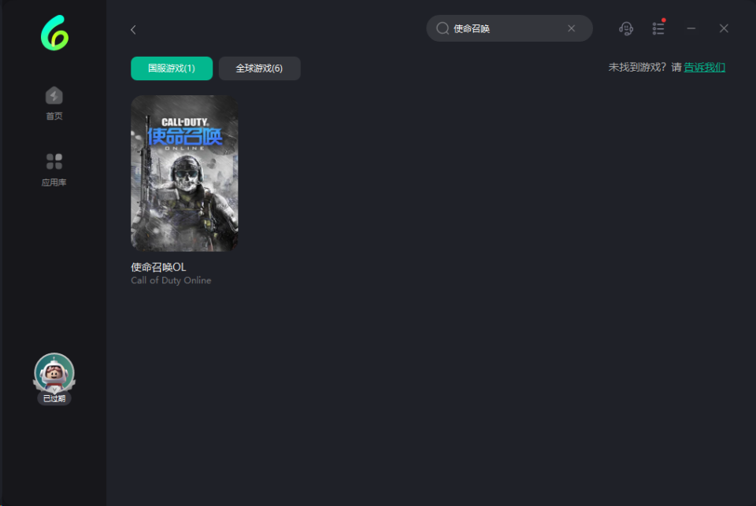This screenshot has height=506, width=756.
Task: Open the 应用库 app library
Action: 54,170
